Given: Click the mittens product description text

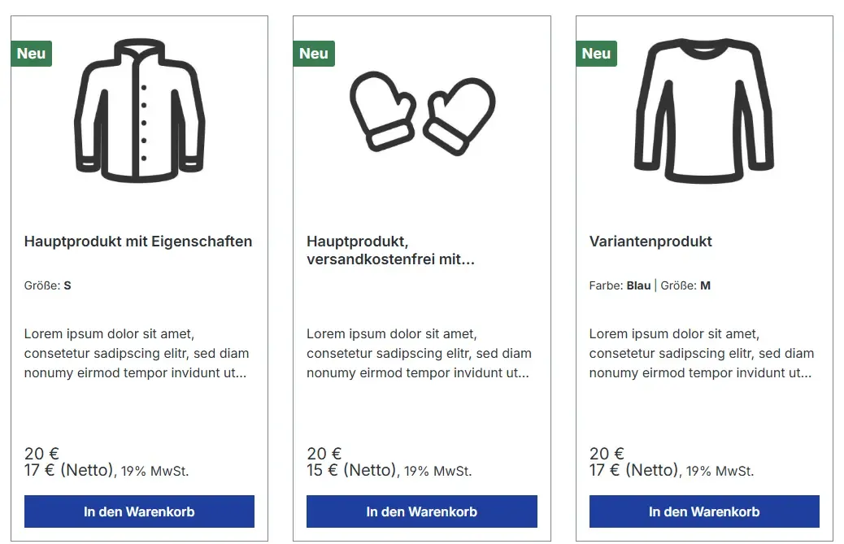Looking at the screenshot, I should (x=419, y=354).
